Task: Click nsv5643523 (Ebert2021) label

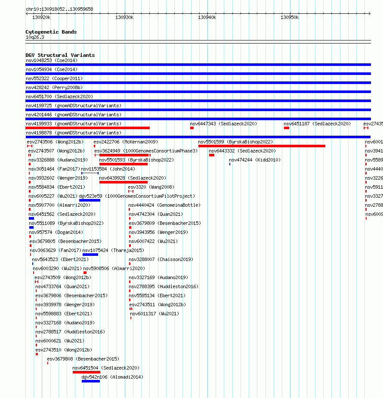Action: (60, 259)
